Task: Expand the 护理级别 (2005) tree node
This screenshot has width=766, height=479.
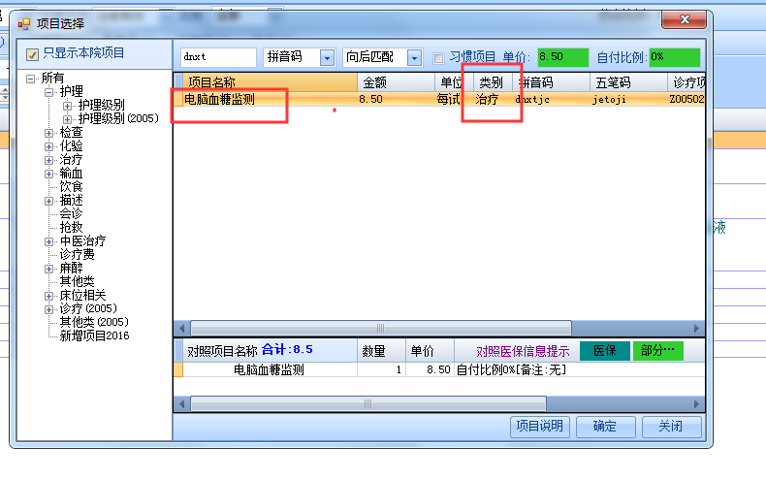Action: coord(68,119)
